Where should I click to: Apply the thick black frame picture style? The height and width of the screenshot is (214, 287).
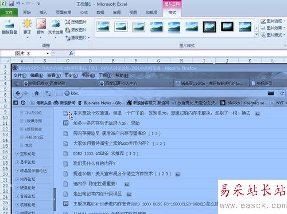227,26
